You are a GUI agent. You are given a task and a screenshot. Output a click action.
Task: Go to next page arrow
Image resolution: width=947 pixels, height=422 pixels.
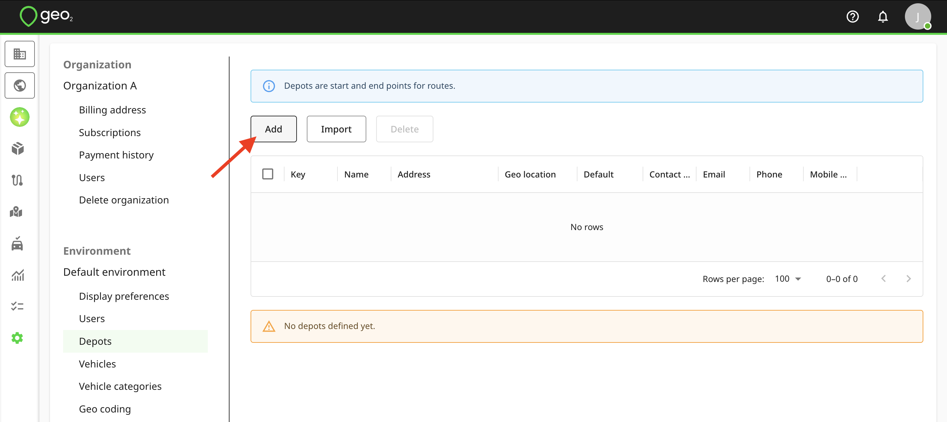[x=909, y=279]
